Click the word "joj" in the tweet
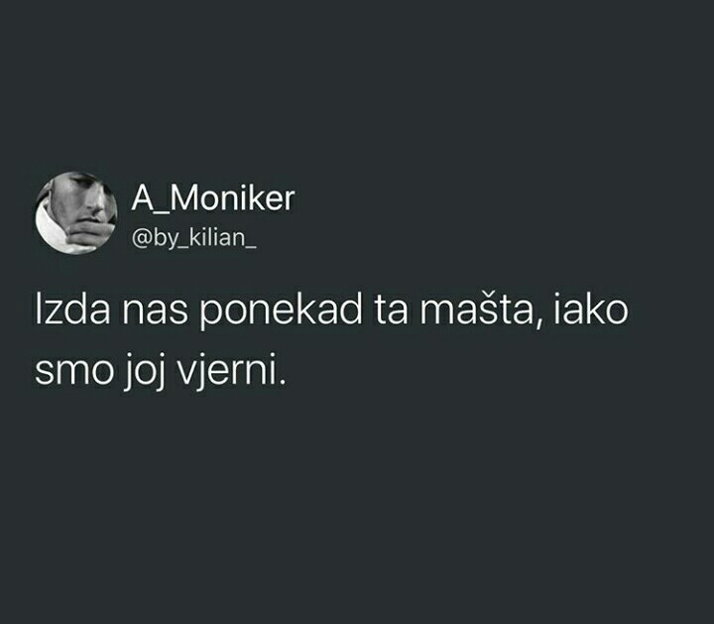The width and height of the screenshot is (714, 624). 145,371
